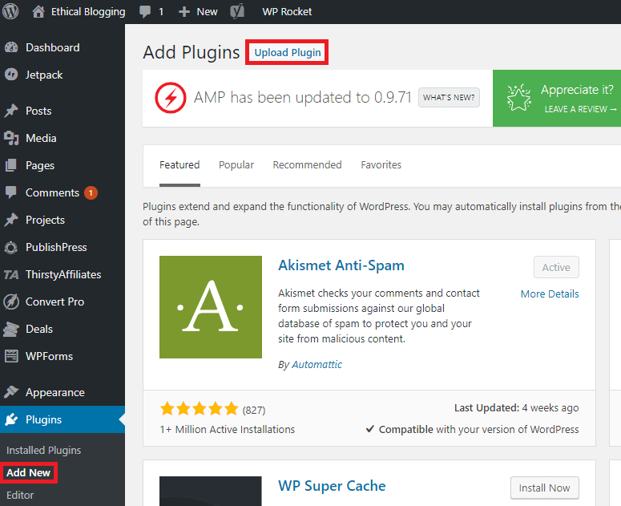Open the Editor submenu item

(x=20, y=496)
